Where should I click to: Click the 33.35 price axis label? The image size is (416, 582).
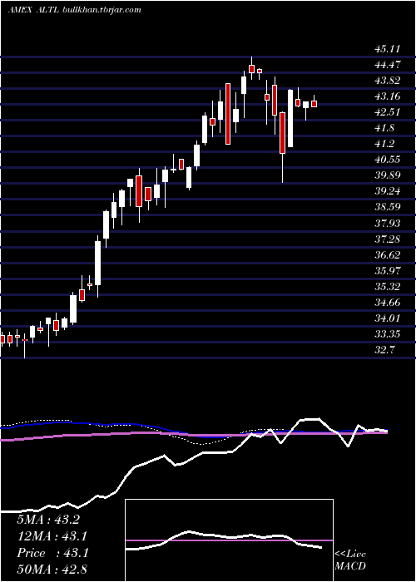tap(387, 333)
